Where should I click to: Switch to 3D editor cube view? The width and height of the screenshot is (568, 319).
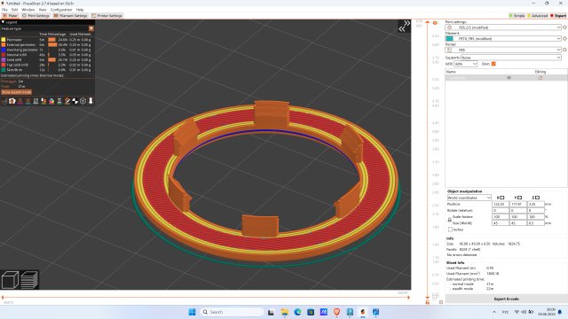click(10, 280)
